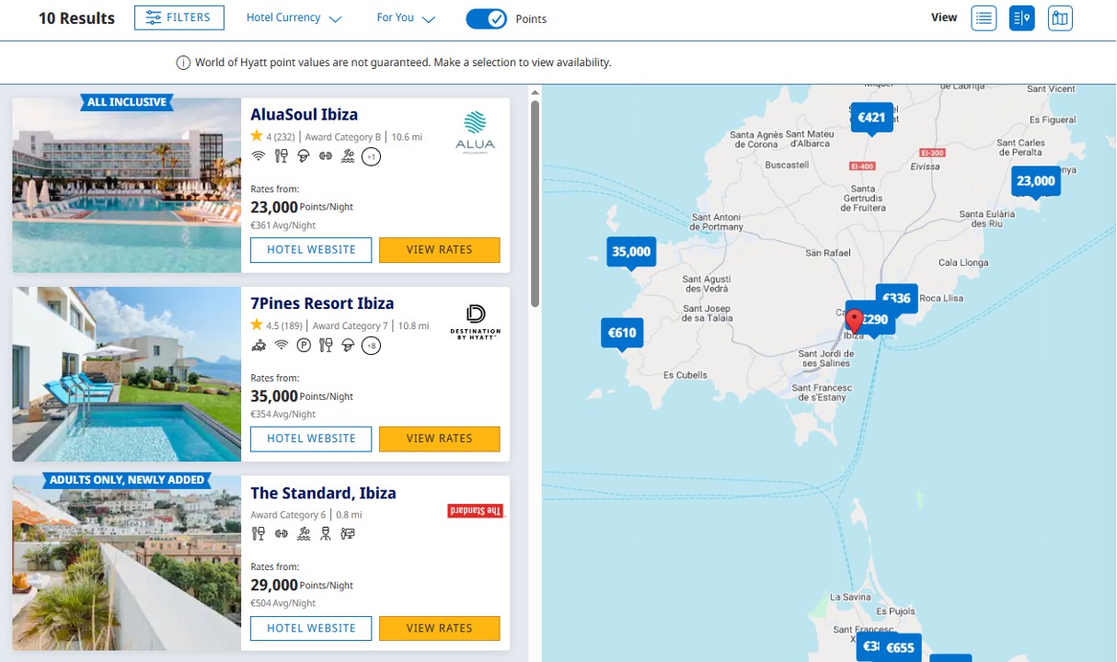Image resolution: width=1117 pixels, height=662 pixels.
Task: Click 7Pines Resort restaurant amenity icon
Action: pos(326,346)
